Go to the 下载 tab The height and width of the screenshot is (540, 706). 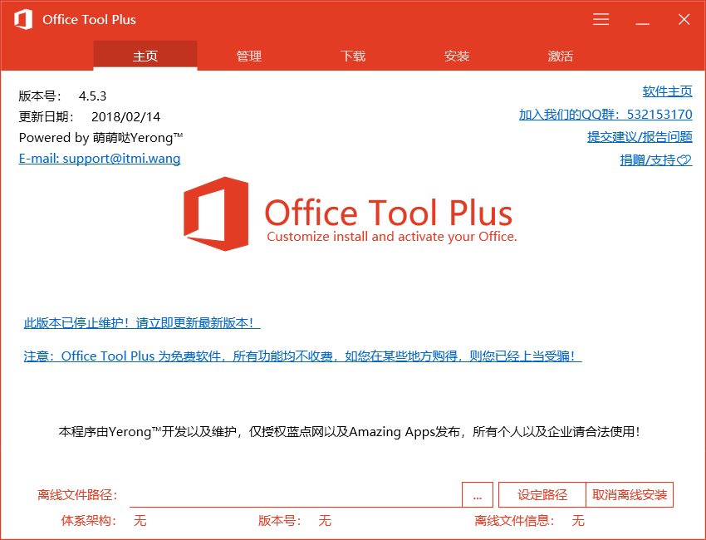click(353, 56)
